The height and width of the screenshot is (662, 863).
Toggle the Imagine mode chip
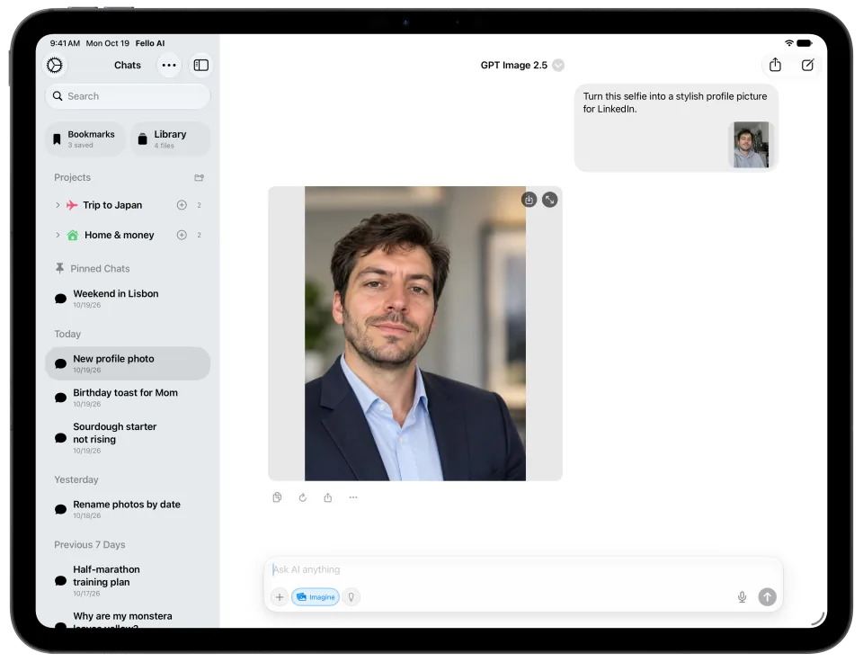pos(316,597)
